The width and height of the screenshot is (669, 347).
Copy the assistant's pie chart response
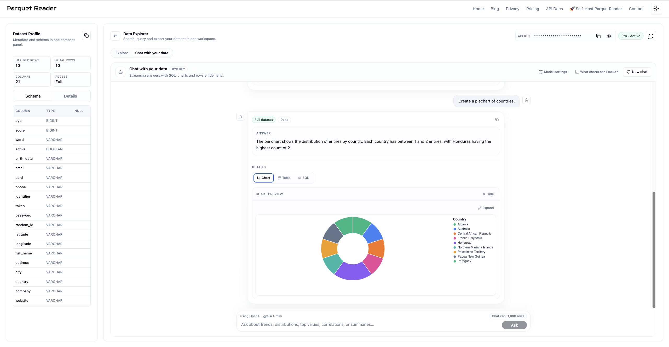(497, 120)
